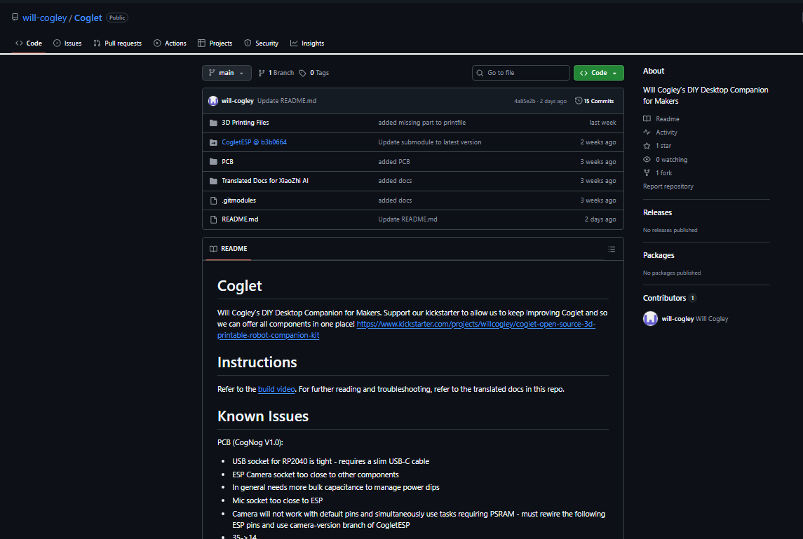View the 1 Branch link
The width and height of the screenshot is (803, 539).
[276, 73]
